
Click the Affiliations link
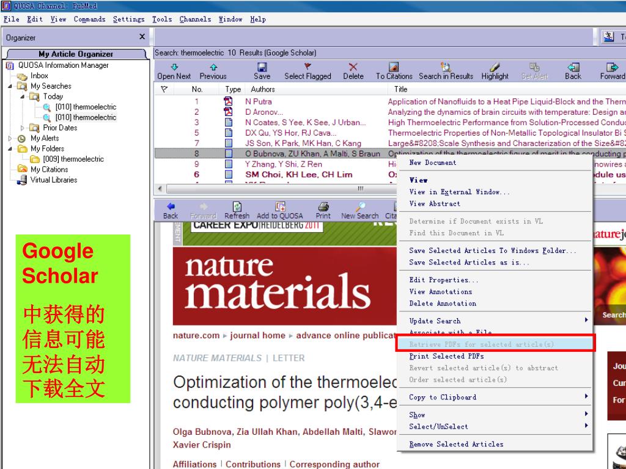[194, 464]
